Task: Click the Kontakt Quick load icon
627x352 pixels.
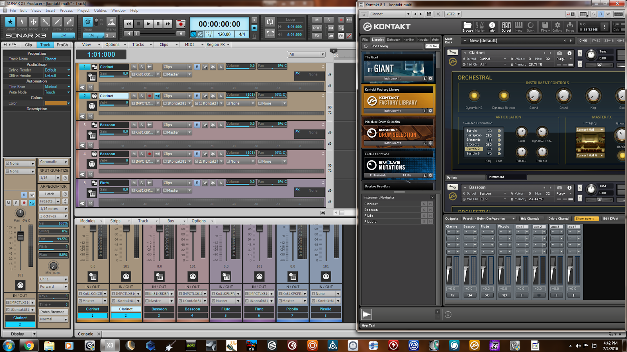Action: pyautogui.click(x=531, y=27)
